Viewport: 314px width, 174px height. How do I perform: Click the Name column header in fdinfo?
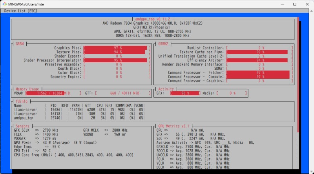[18, 105]
